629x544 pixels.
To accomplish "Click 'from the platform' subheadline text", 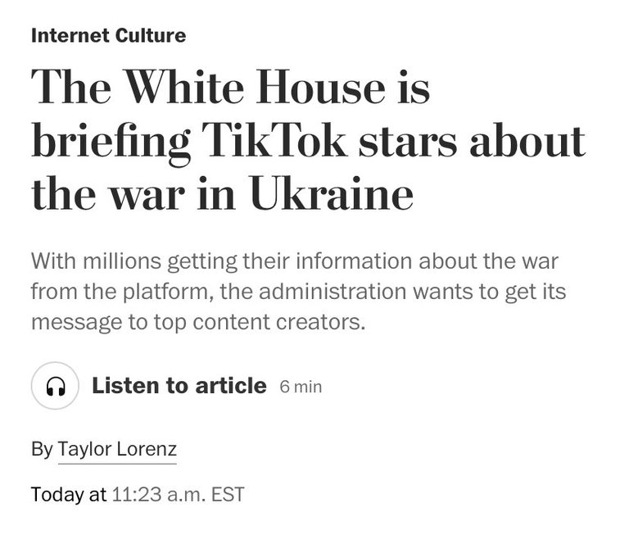I will [122, 292].
